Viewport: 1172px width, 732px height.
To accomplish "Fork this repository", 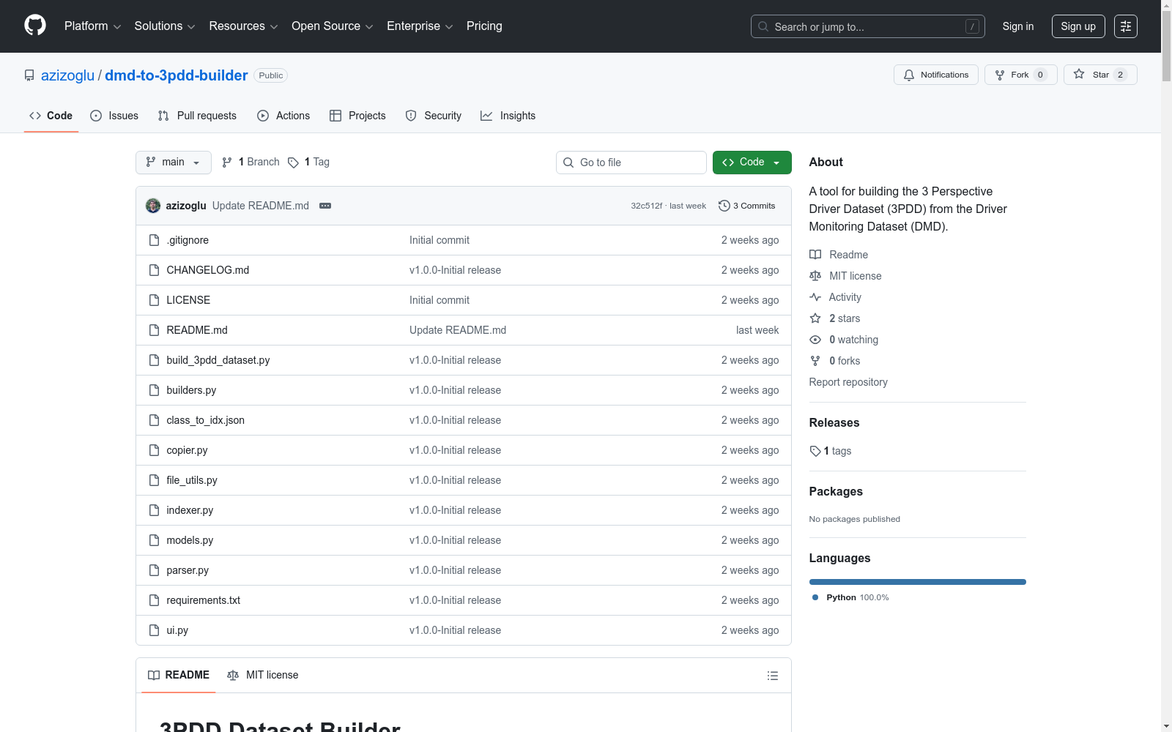I will coord(1021,75).
